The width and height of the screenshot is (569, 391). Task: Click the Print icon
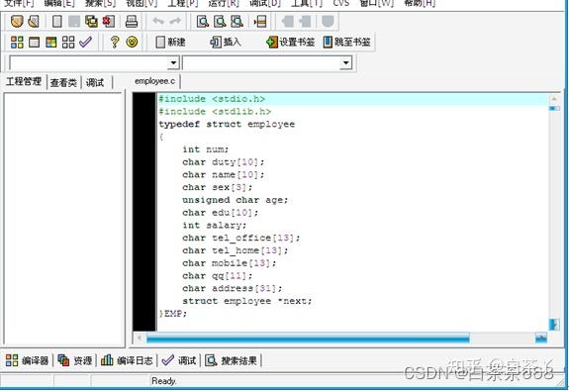click(132, 22)
